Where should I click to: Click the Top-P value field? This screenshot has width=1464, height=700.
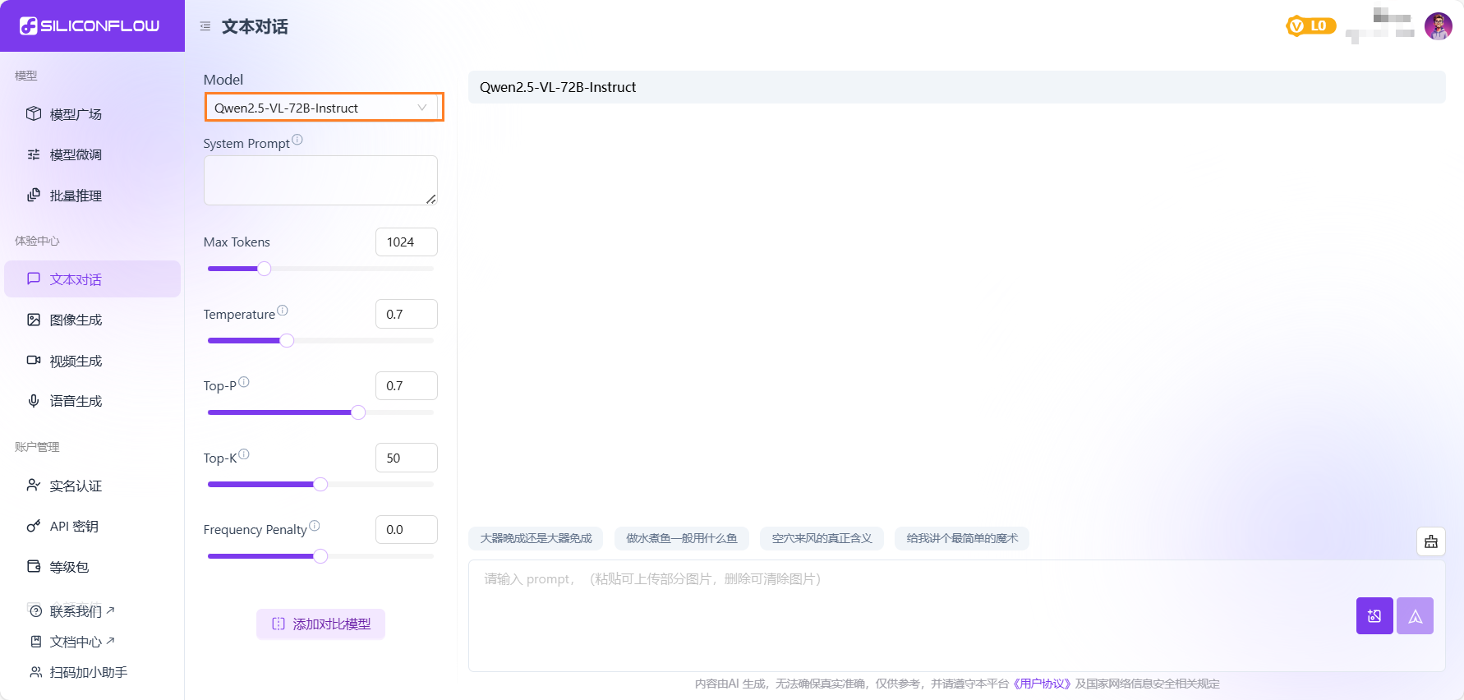click(407, 385)
